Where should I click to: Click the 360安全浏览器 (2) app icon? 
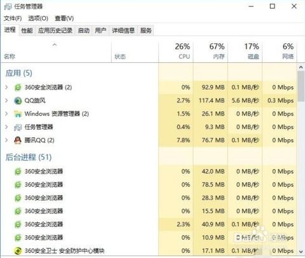coord(18,88)
